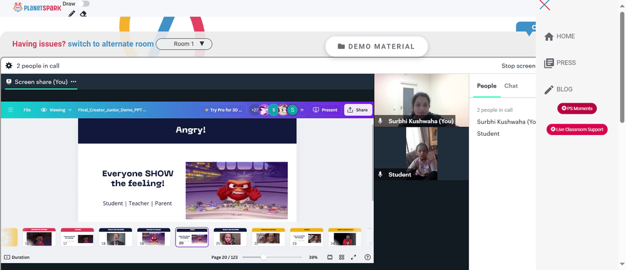Click the HOME sidebar icon
The image size is (626, 270).
(549, 36)
